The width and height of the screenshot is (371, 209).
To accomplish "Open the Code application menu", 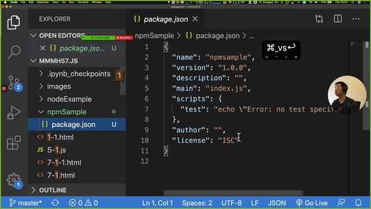I will click(x=14, y=2).
